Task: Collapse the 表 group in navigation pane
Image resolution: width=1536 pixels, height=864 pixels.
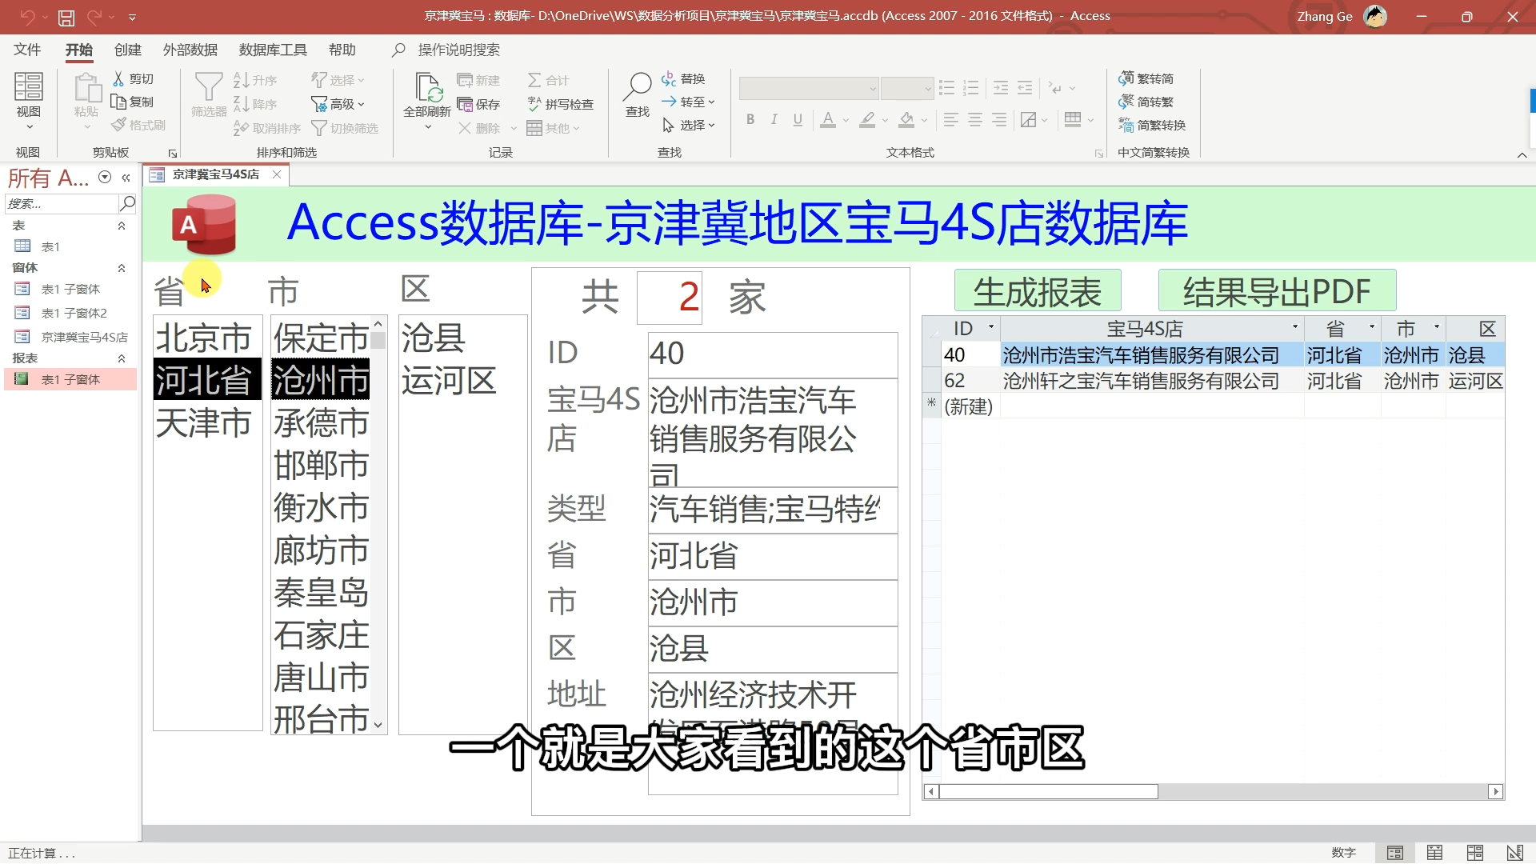Action: pyautogui.click(x=122, y=226)
